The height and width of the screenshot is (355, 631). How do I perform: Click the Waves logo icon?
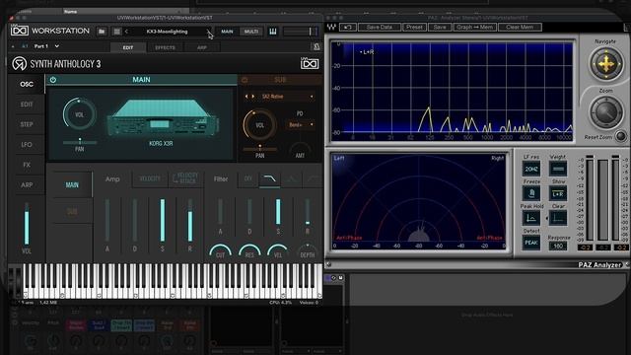pyautogui.click(x=331, y=27)
